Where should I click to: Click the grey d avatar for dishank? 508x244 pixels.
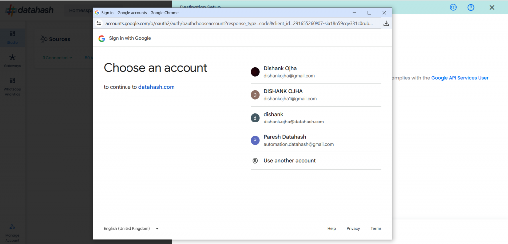coord(255,118)
